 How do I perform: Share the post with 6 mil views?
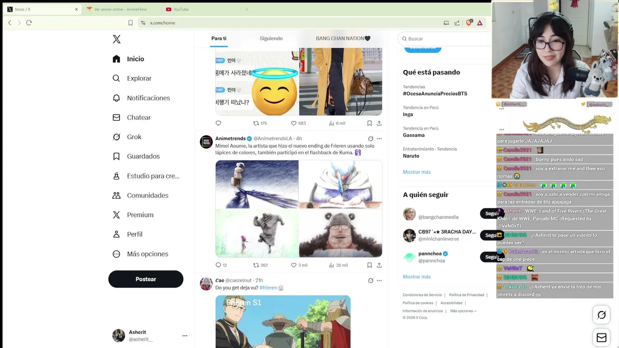tap(379, 123)
